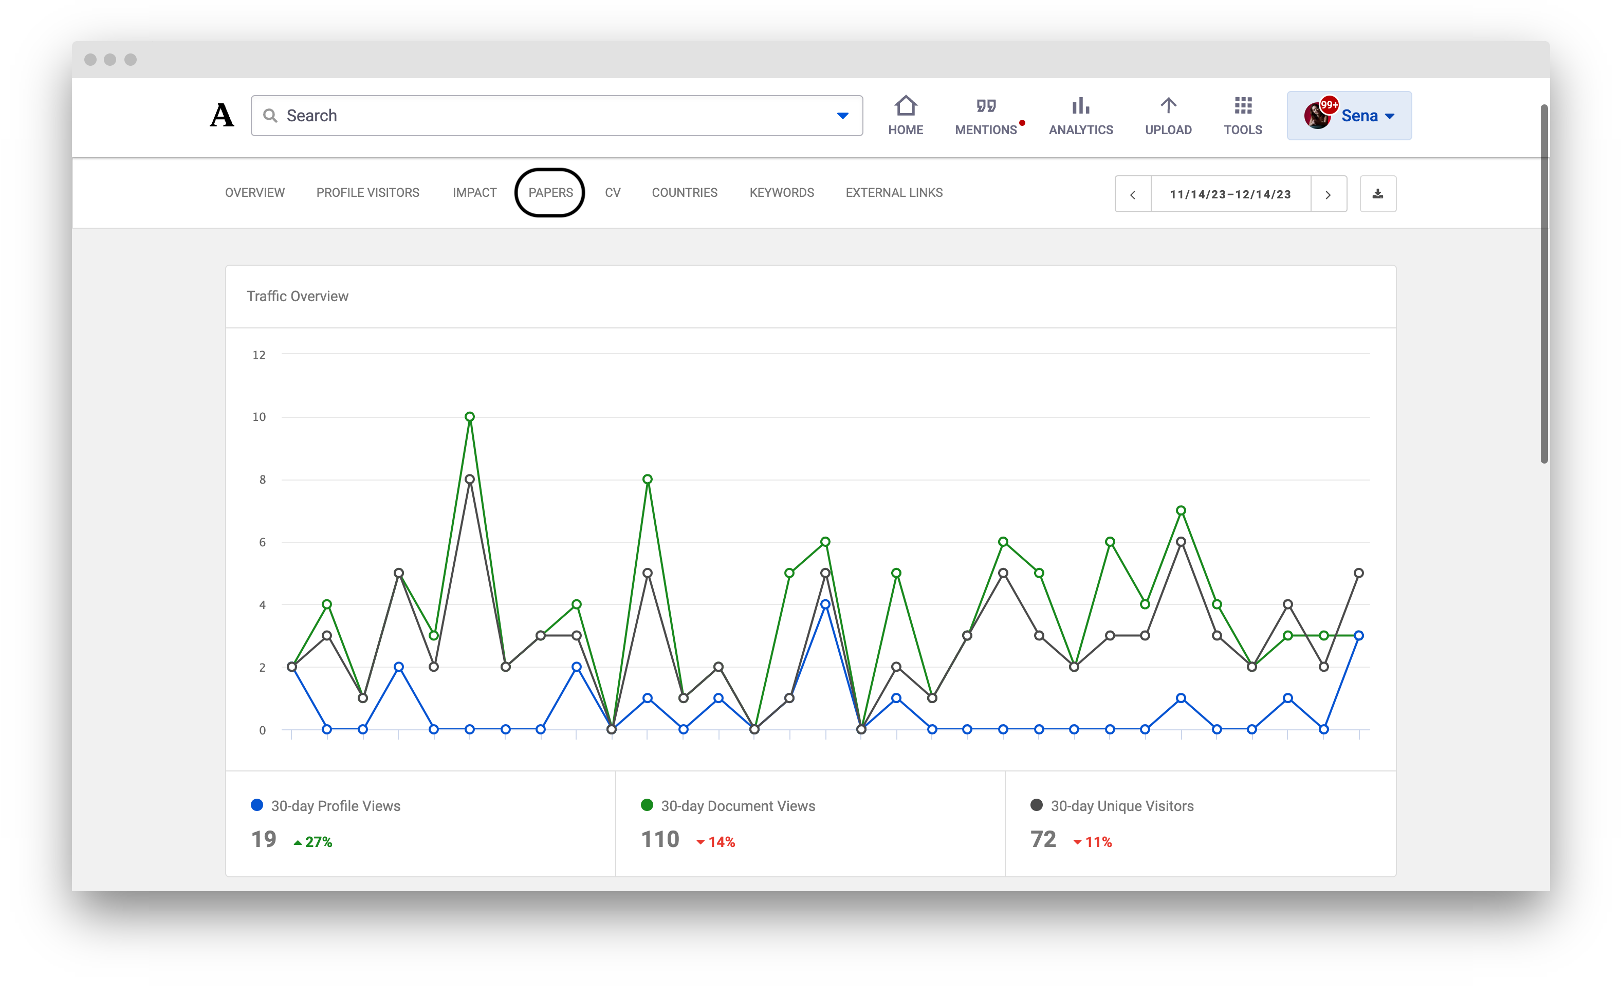Click the search magnifier icon
The height and width of the screenshot is (994, 1622).
point(270,116)
